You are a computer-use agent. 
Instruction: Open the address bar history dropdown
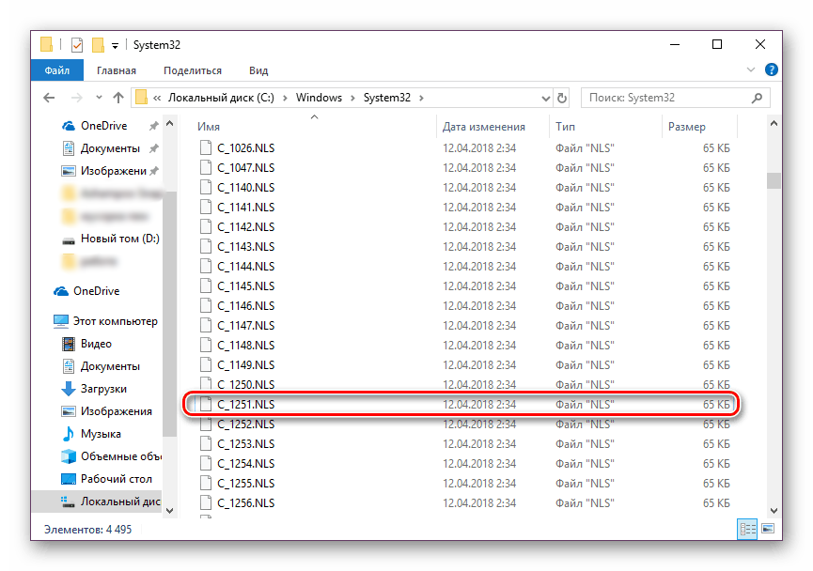coord(544,98)
